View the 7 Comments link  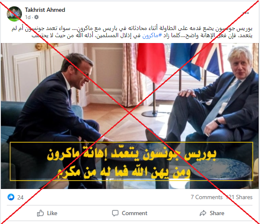206,197
